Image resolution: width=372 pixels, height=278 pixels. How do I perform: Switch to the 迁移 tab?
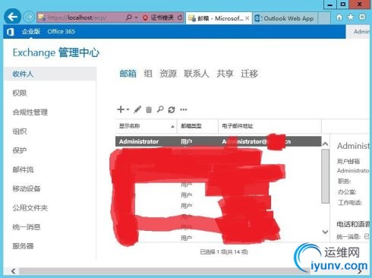click(x=250, y=74)
